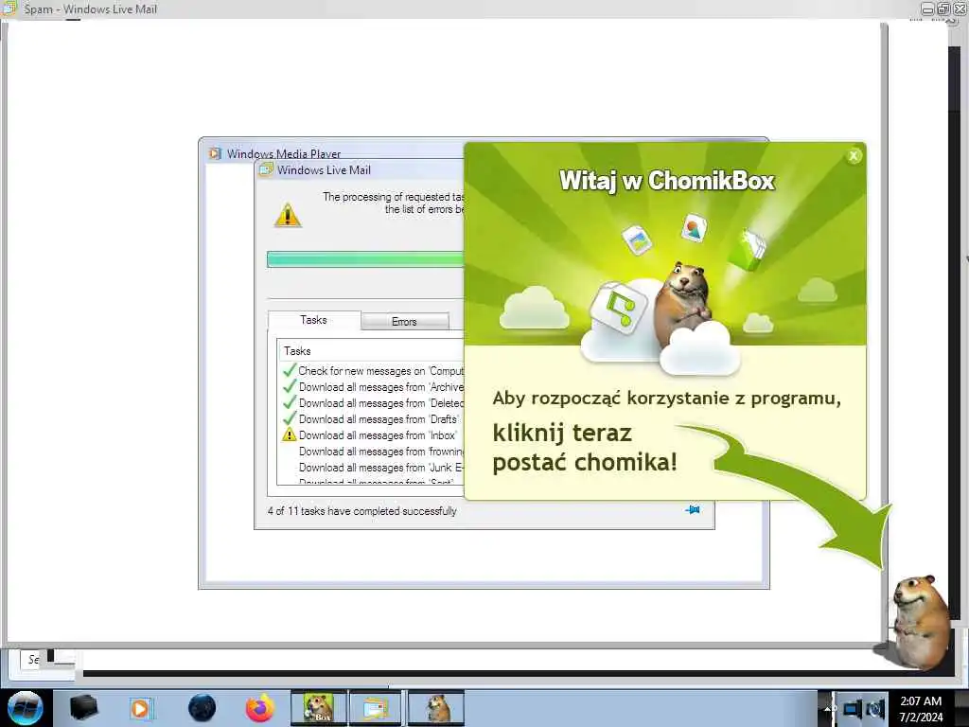The width and height of the screenshot is (969, 727).
Task: Open the ChomikBox taskbar button
Action: click(319, 708)
